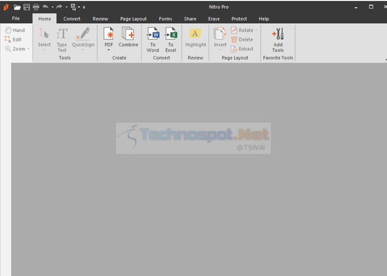The width and height of the screenshot is (387, 276).
Task: Open the Redo history dropdown arrow
Action: tap(66, 7)
